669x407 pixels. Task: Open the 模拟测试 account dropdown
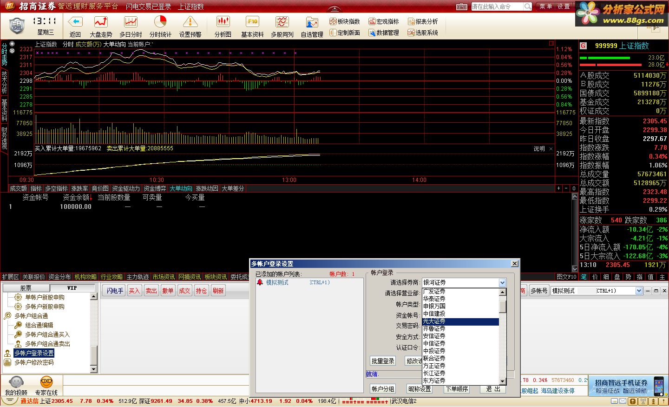point(639,291)
